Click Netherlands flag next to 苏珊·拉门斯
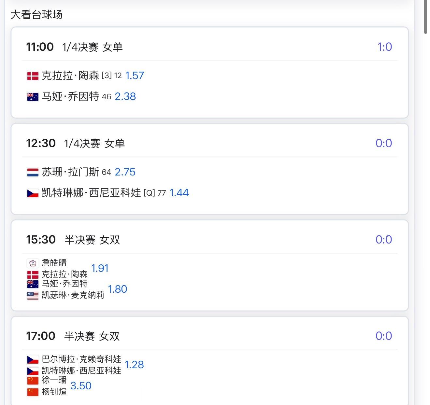The height and width of the screenshot is (405, 430). coord(33,172)
